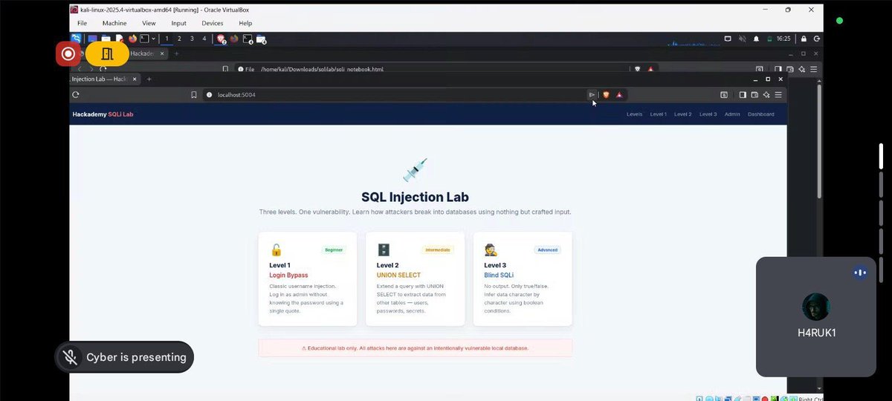The width and height of the screenshot is (892, 401).
Task: Reload the localhost:5004 page
Action: (76, 94)
